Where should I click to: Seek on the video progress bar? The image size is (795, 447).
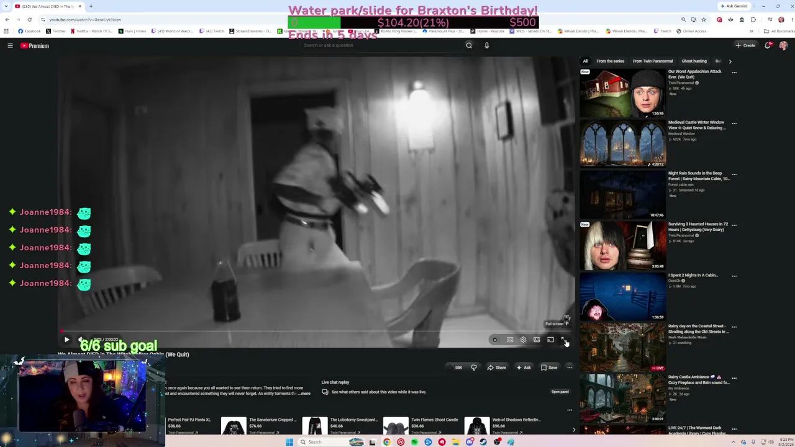[317, 332]
